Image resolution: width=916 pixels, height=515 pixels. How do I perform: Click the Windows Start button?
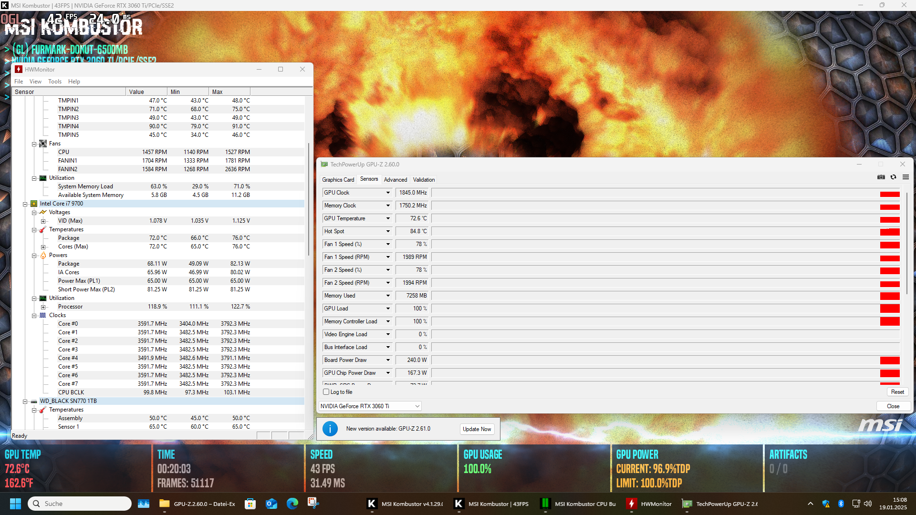[x=15, y=504]
